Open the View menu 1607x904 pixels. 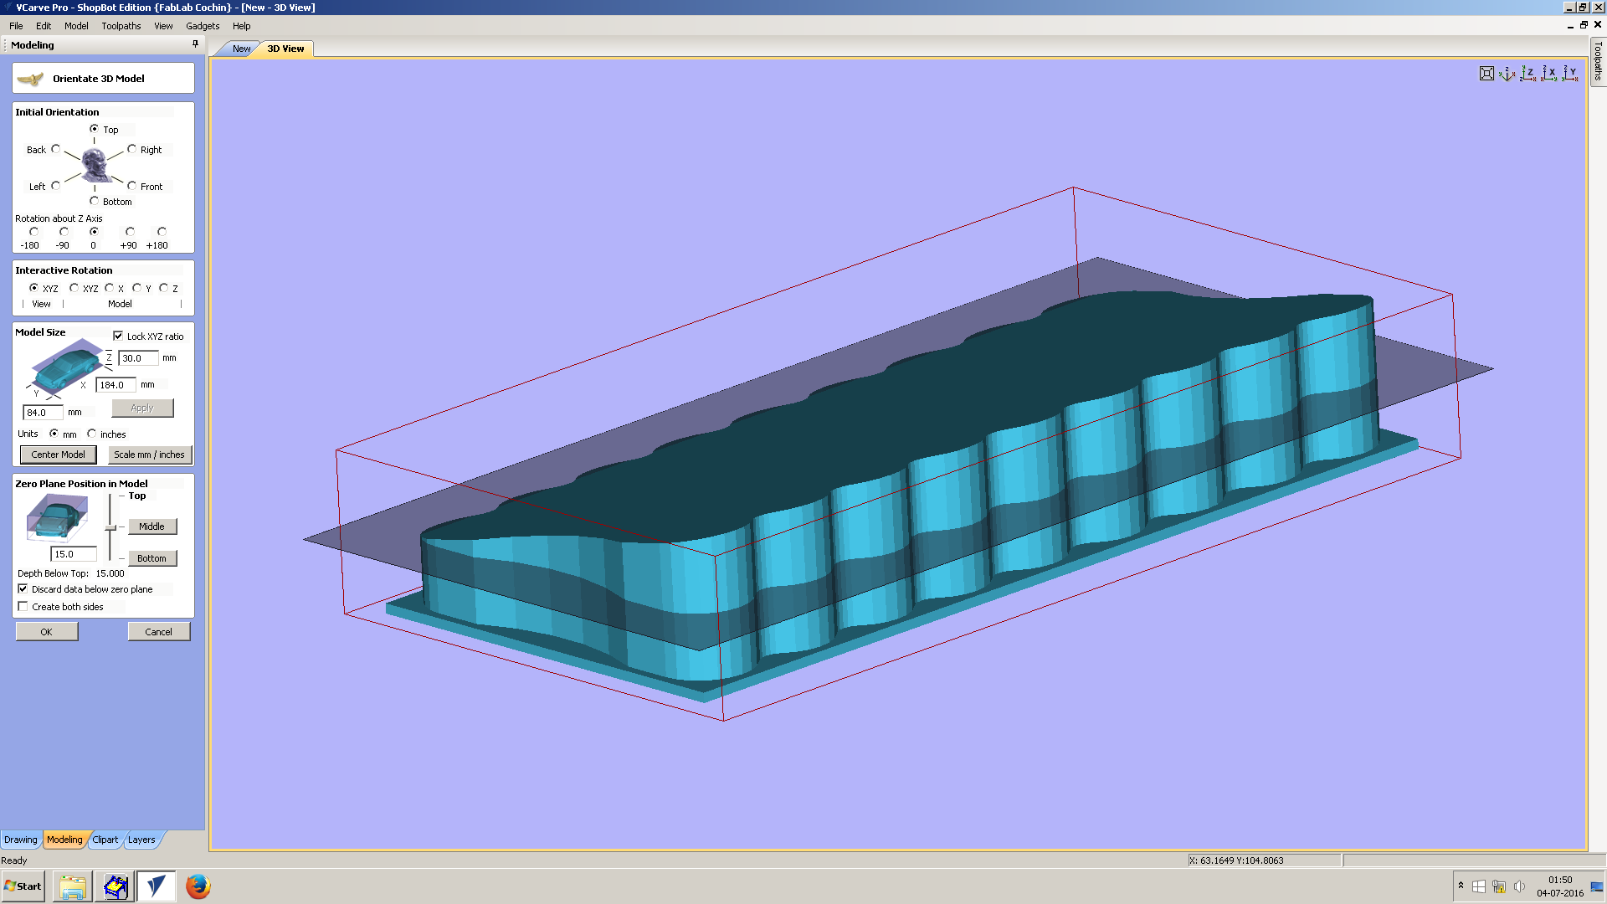coord(163,26)
